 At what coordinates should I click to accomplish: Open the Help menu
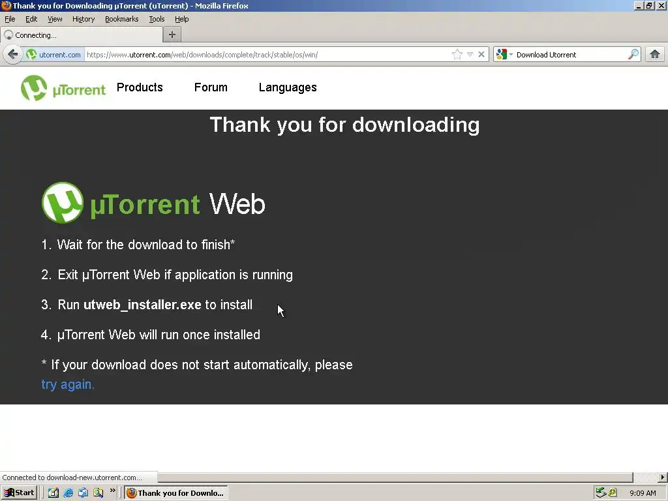tap(182, 19)
